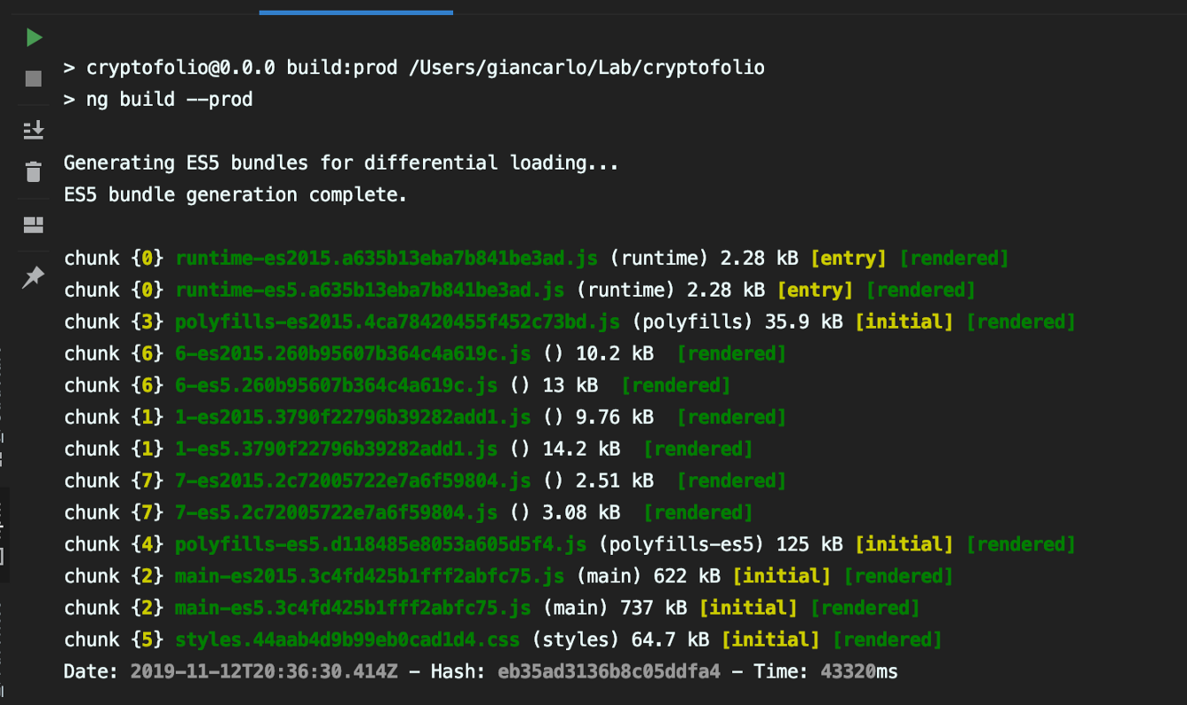
Task: Click the "ng build --prod" command line
Action: (170, 99)
